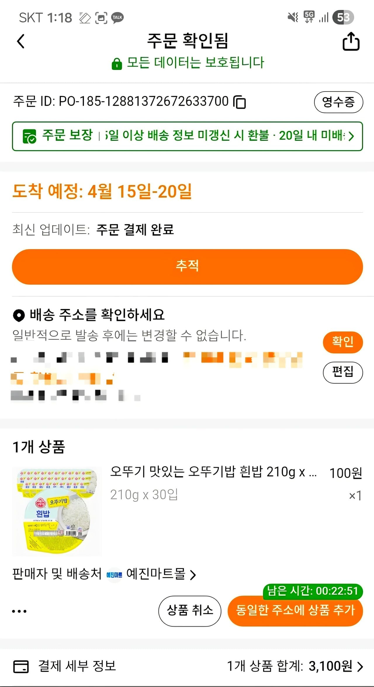Screen dimensions: 374x687
Task: Tap the KakaoTalk notification icon
Action: [117, 18]
